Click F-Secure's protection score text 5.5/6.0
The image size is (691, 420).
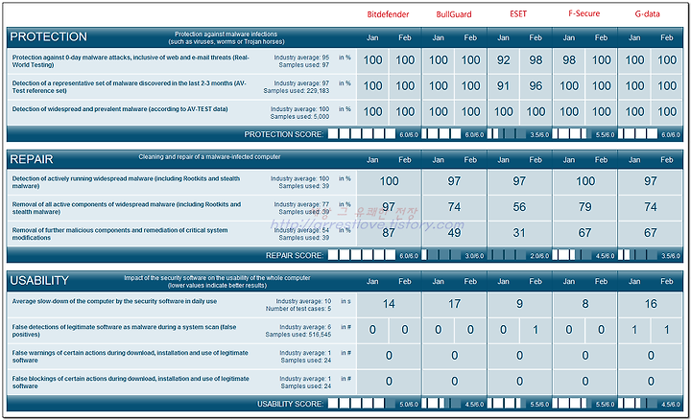pos(605,134)
